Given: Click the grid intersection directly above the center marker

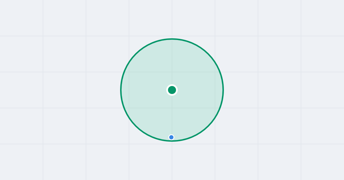Looking at the screenshot, I should tap(172, 72).
